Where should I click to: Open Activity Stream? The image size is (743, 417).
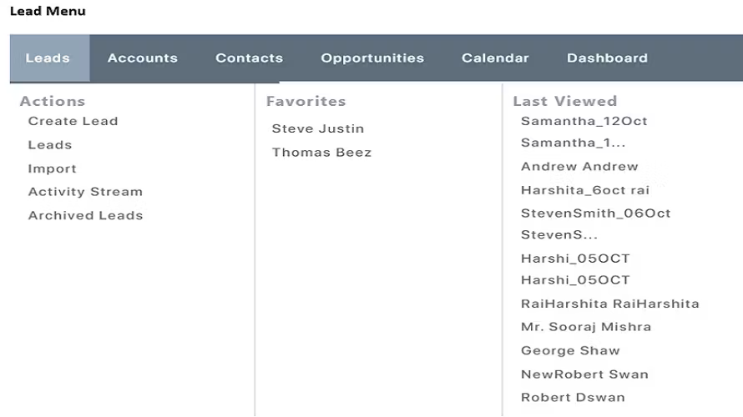coord(85,192)
